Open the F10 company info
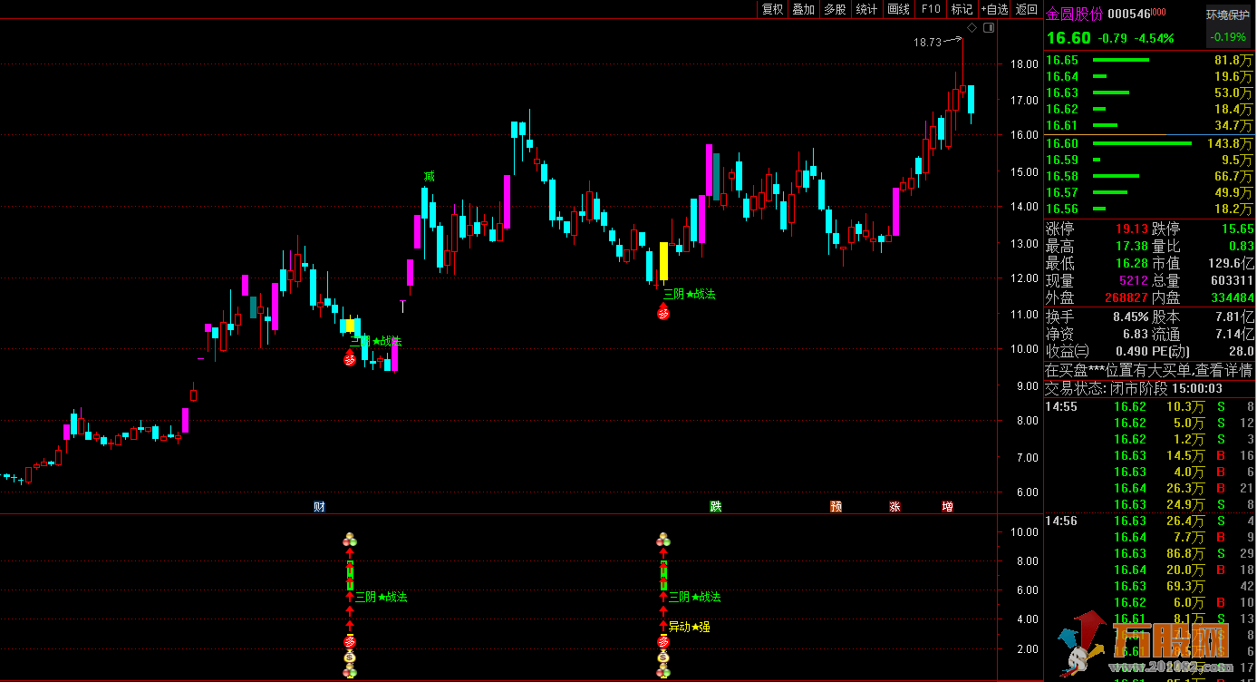The image size is (1257, 682). point(930,9)
